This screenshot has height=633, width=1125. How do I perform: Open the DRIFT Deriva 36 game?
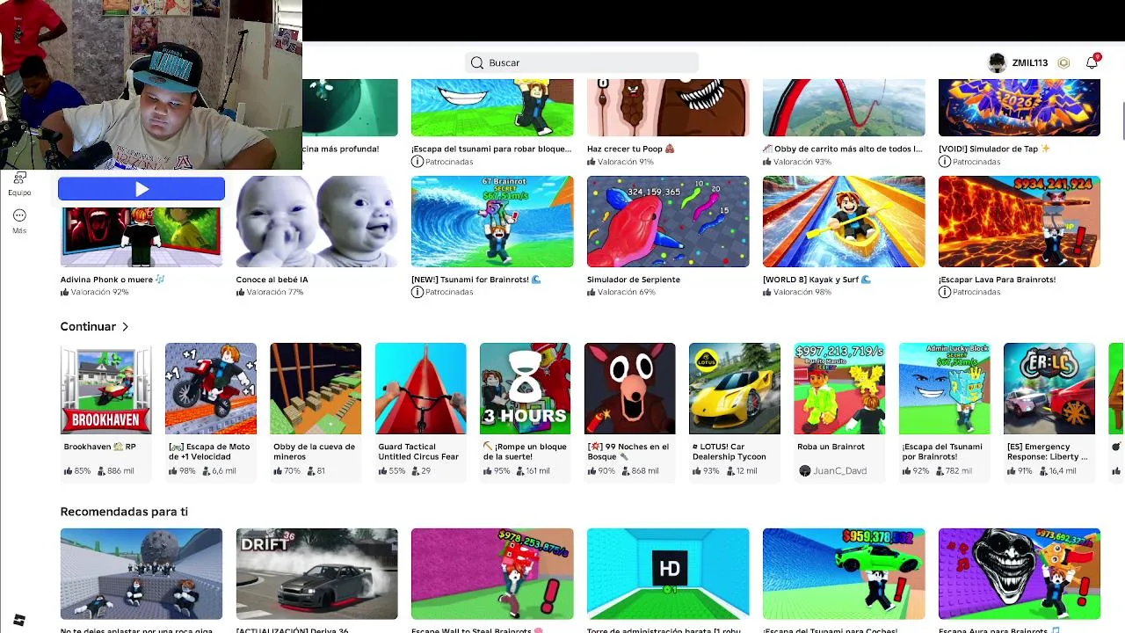click(x=316, y=573)
